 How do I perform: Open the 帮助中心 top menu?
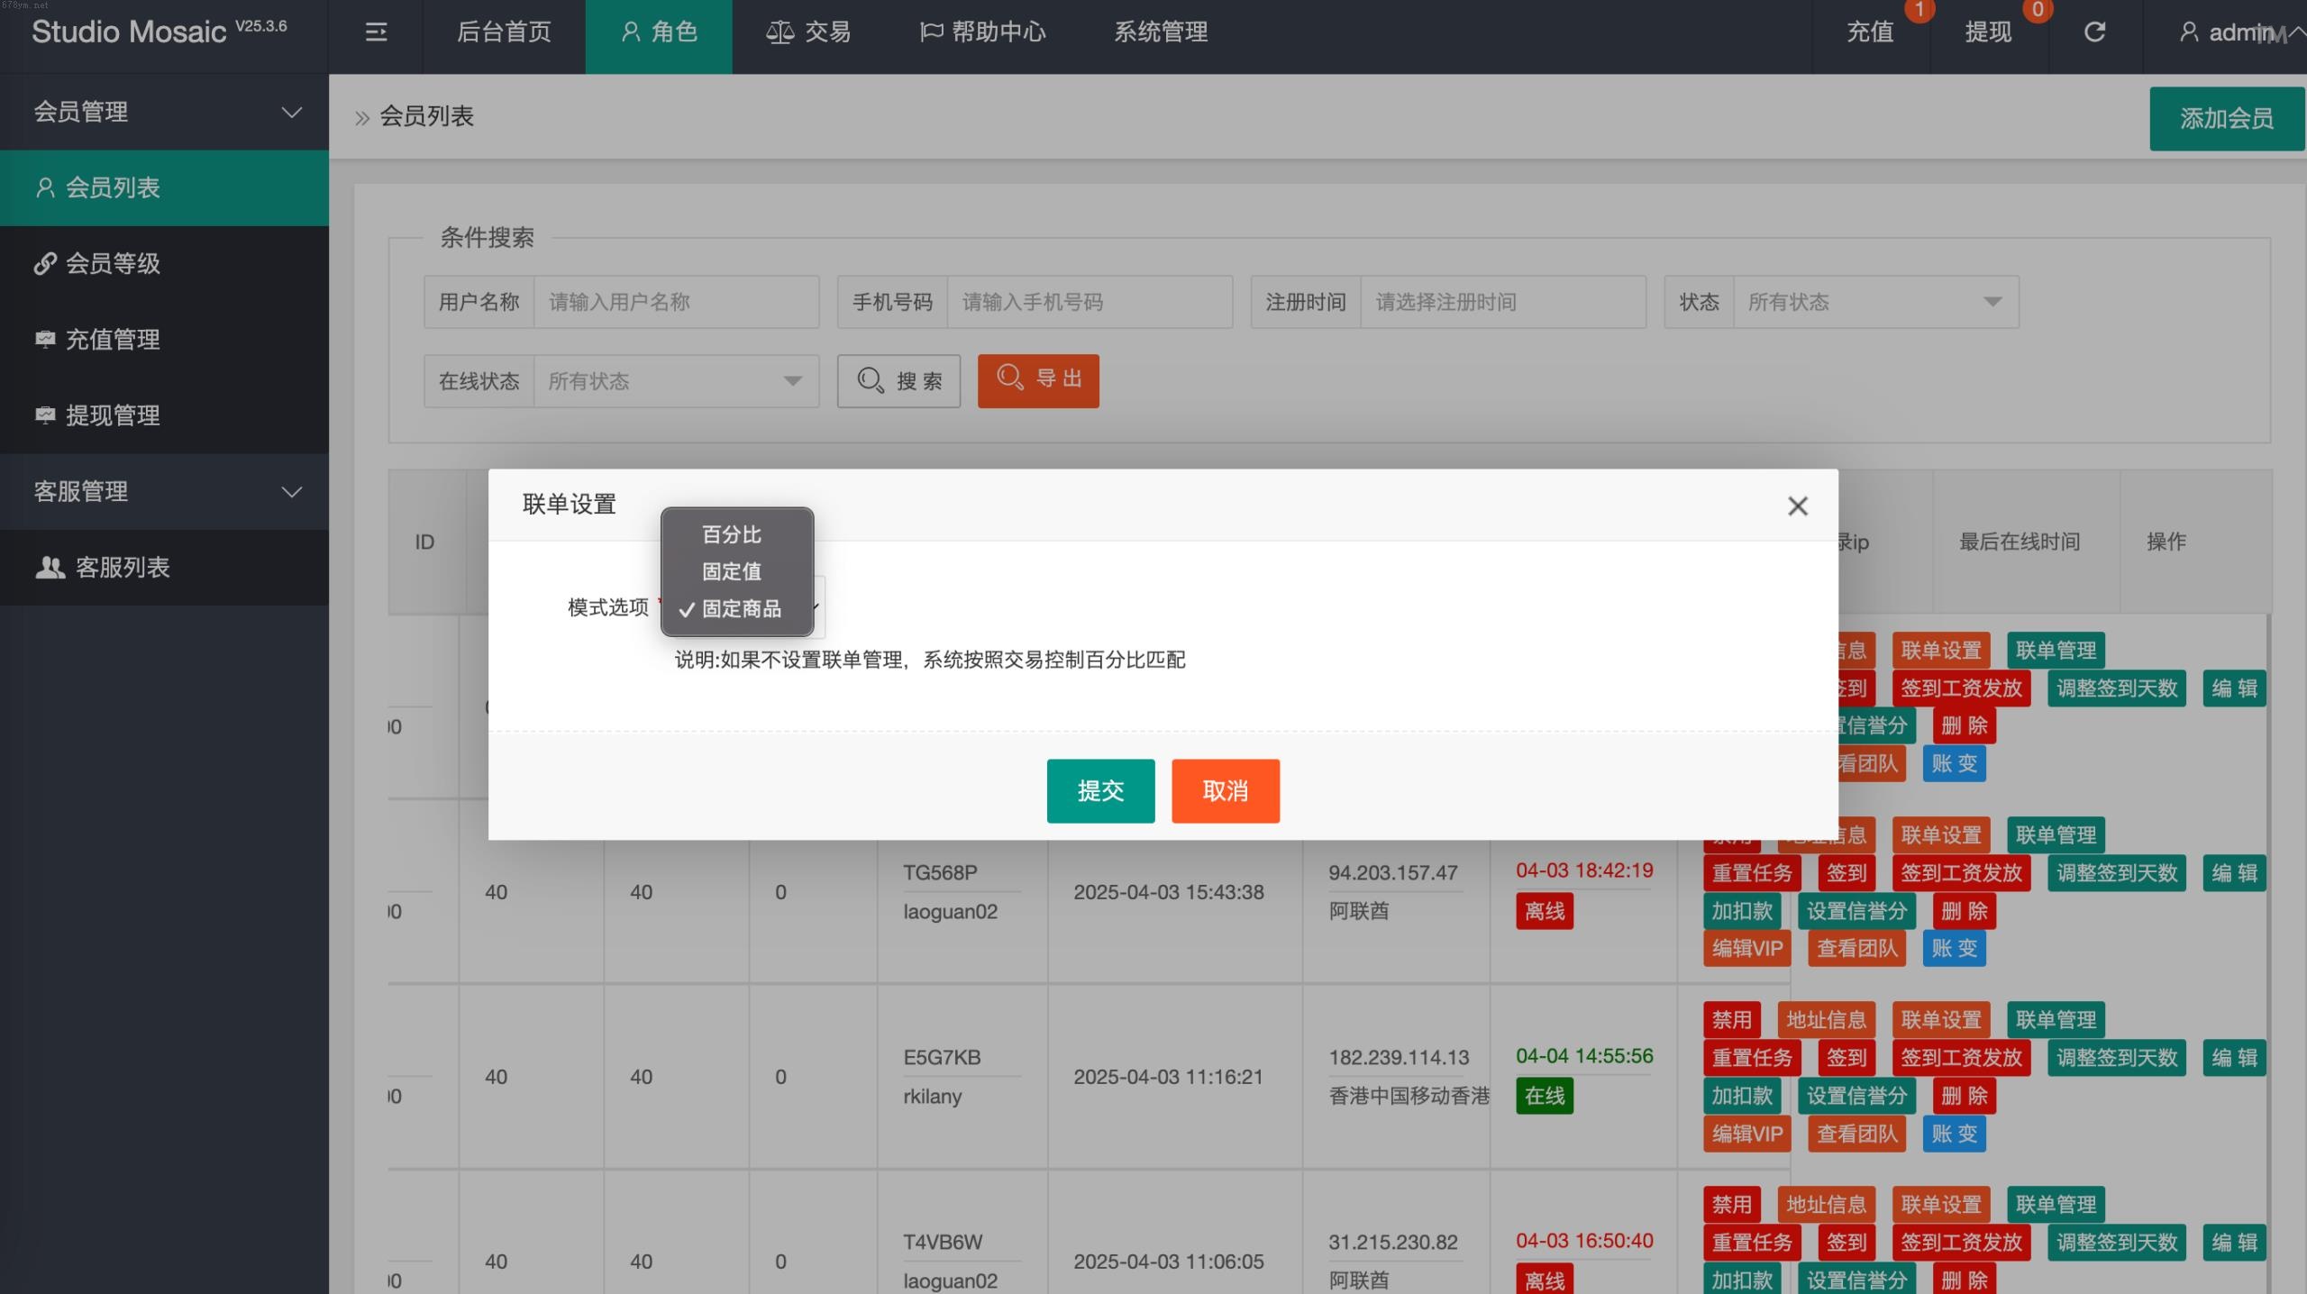pos(982,32)
